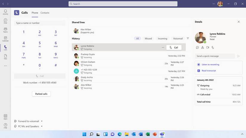Open Microsoft Edge from taskbar
Image resolution: width=246 pixels, height=138 pixels.
pyautogui.click(x=120, y=134)
